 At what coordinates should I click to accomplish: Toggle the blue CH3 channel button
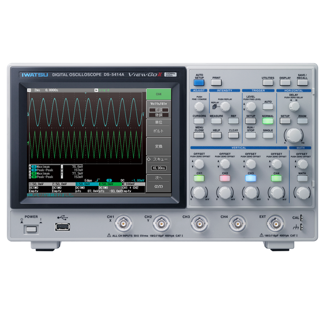click(x=251, y=178)
